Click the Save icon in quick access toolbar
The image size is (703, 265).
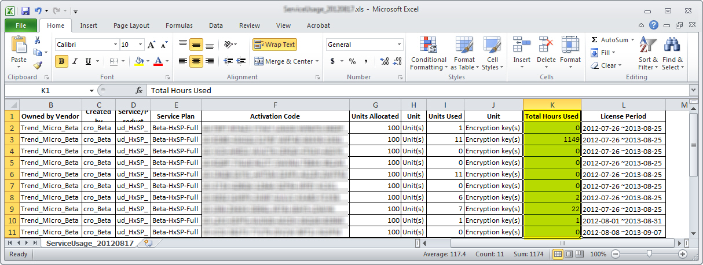tap(25, 11)
